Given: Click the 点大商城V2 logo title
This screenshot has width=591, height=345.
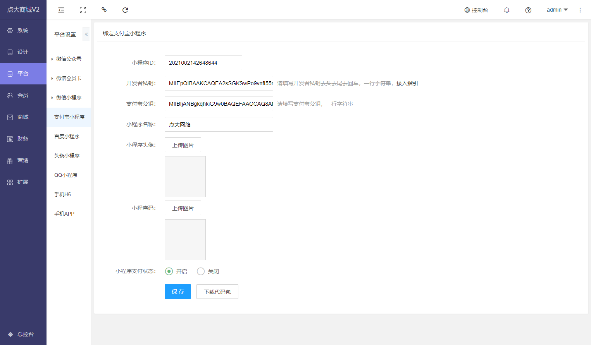Looking at the screenshot, I should [23, 10].
